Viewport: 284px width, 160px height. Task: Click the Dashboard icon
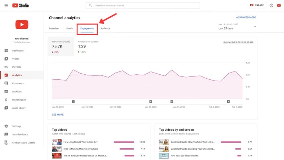tap(6, 50)
